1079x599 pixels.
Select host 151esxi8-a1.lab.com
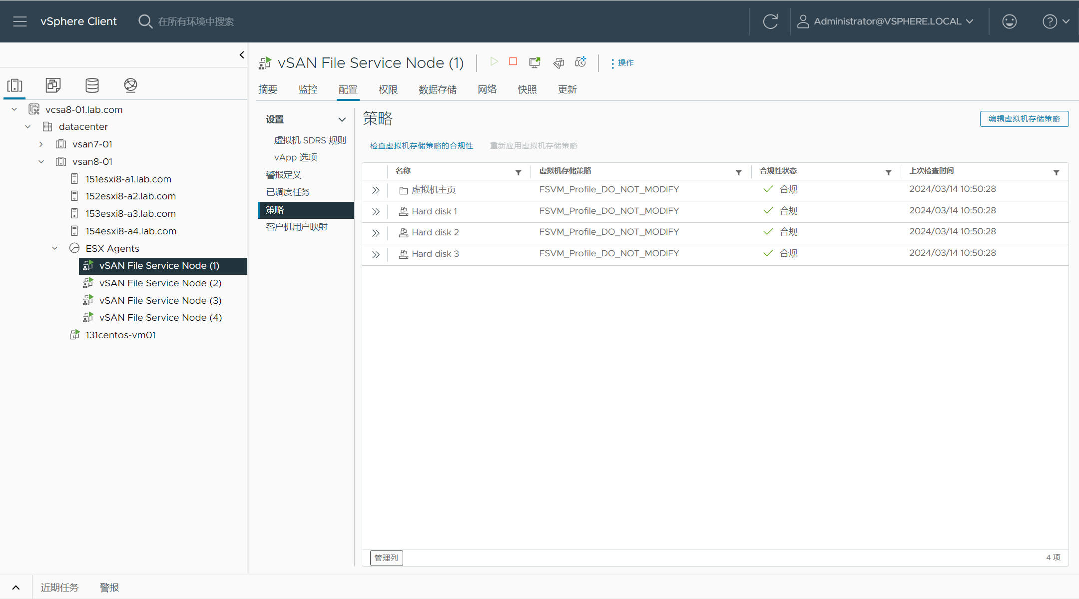[128, 179]
